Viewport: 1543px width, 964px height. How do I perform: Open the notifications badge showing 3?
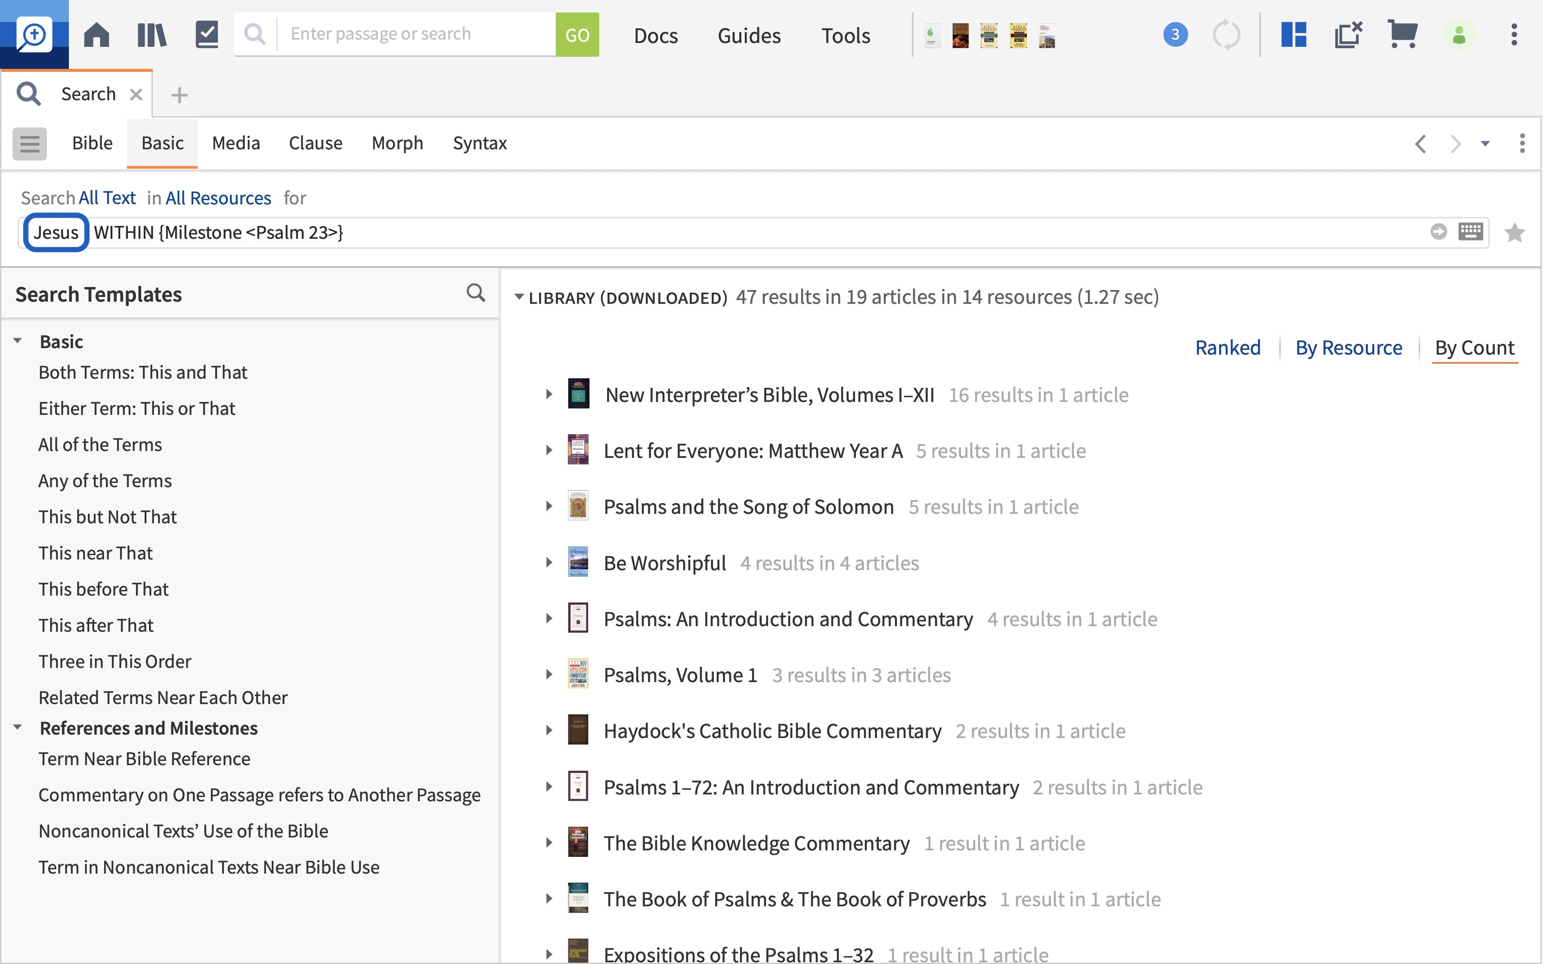[1175, 34]
